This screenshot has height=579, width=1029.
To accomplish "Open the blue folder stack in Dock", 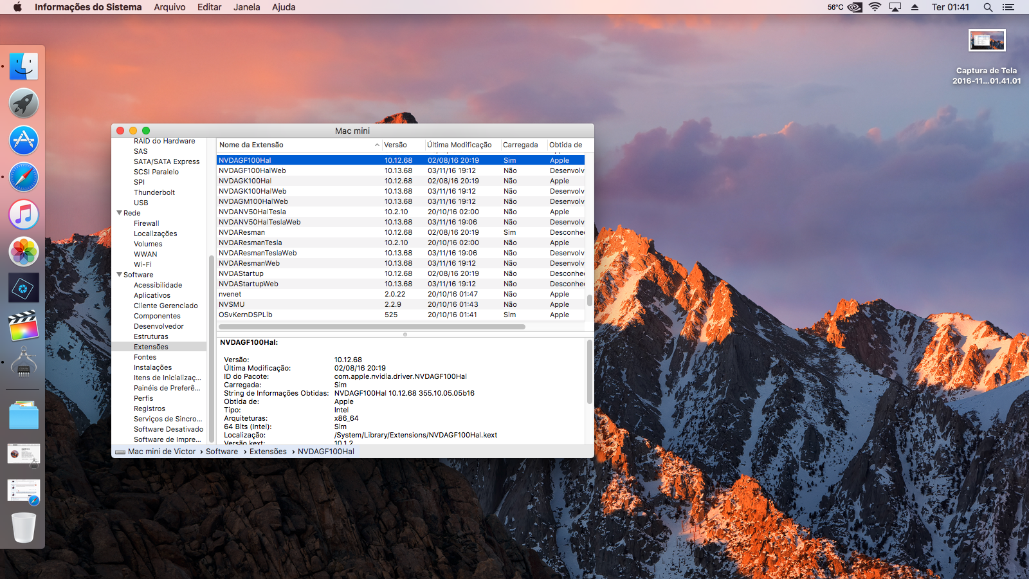I will (x=24, y=416).
